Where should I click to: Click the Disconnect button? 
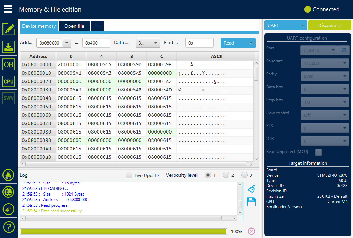(x=329, y=26)
